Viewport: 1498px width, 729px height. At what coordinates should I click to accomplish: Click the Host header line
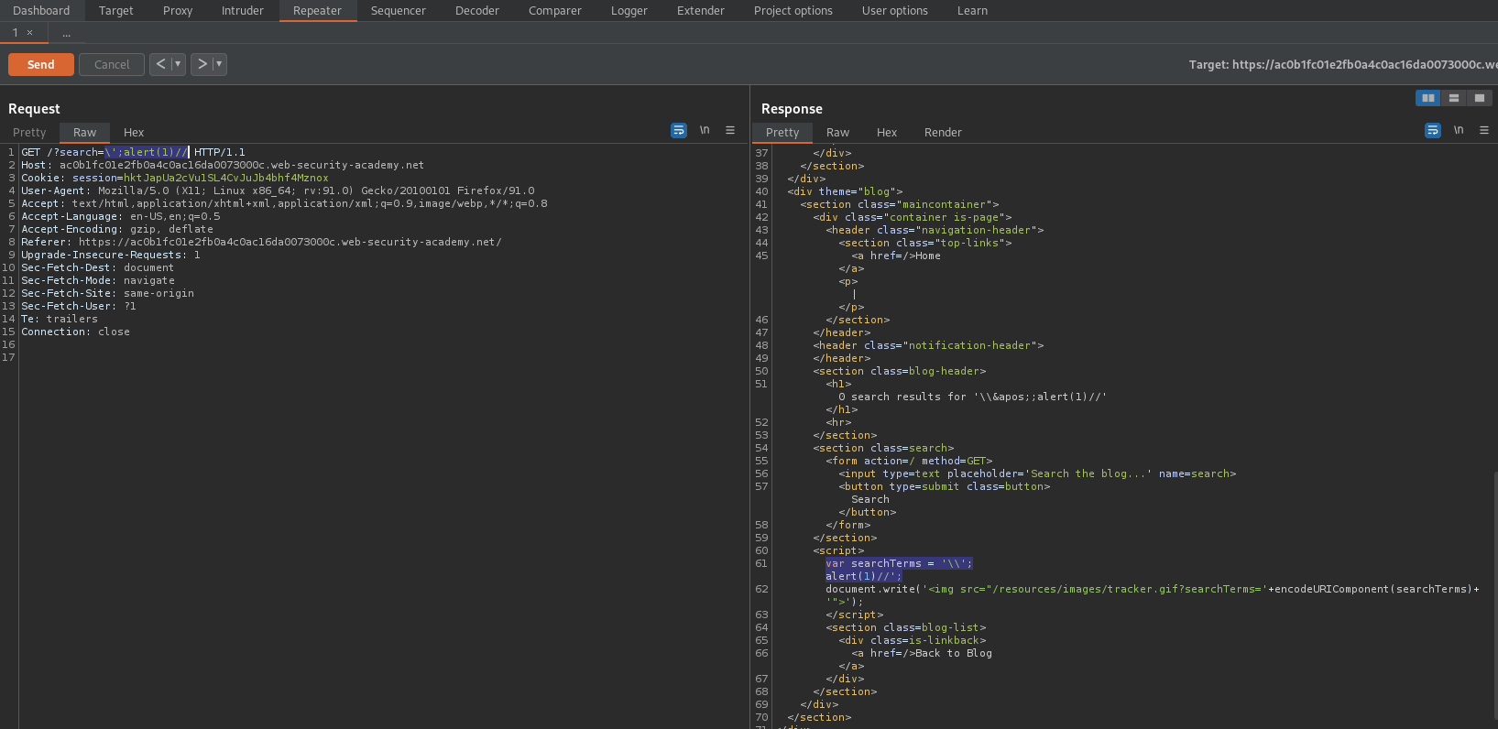(223, 166)
